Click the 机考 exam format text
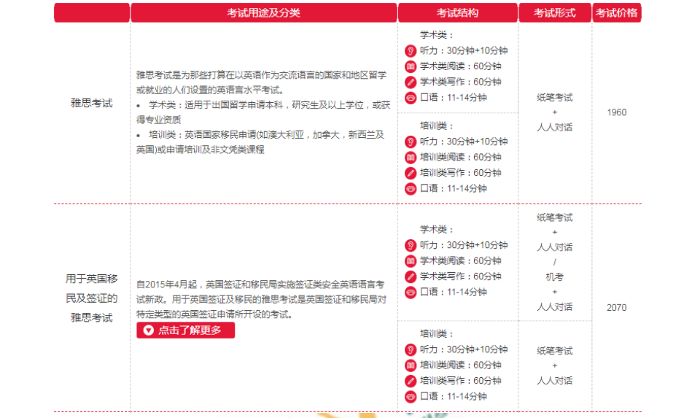Viewport: 692px width, 418px height. pyautogui.click(x=555, y=277)
